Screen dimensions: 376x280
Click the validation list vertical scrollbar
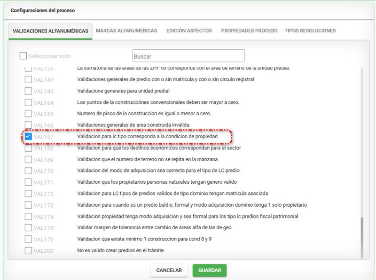click(361, 237)
